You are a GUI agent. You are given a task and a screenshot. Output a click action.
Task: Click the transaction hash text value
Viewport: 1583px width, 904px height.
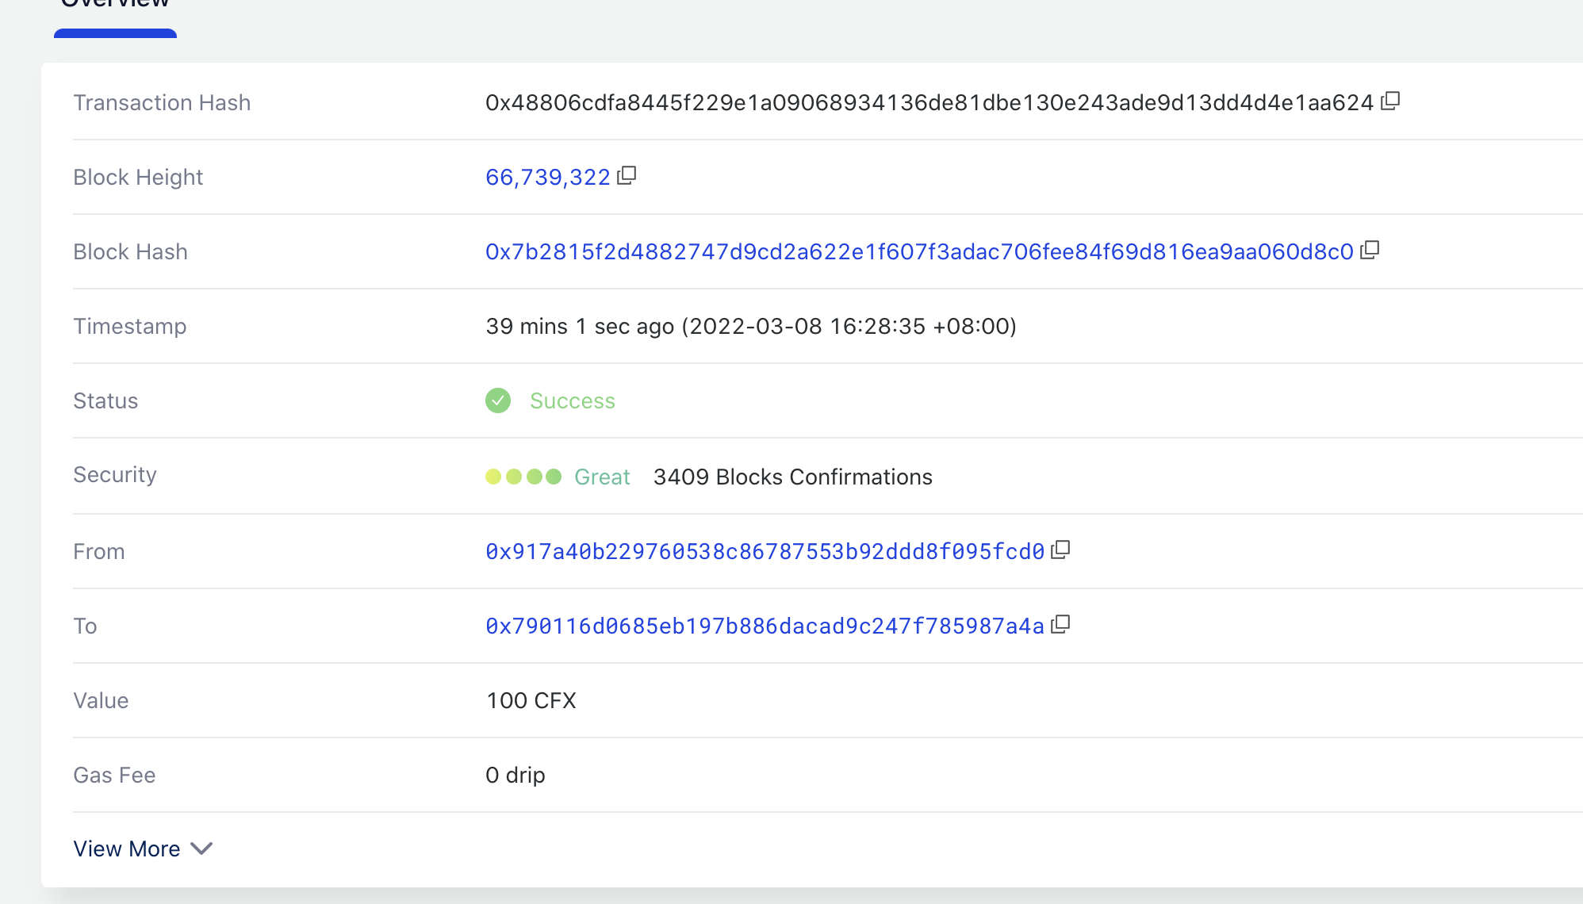929,102
